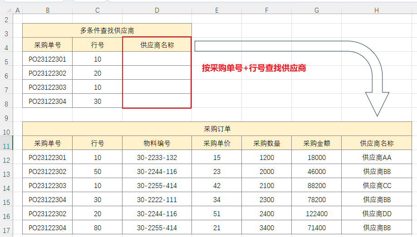Click the 采购订单 merged title cell
The height and width of the screenshot is (237, 417).
(217, 129)
